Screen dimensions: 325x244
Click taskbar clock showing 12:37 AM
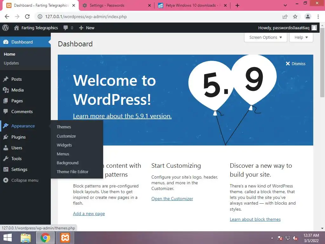coord(311,238)
